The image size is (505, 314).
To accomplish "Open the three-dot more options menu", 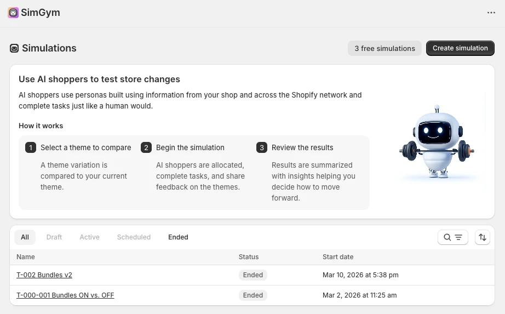I will pyautogui.click(x=491, y=13).
